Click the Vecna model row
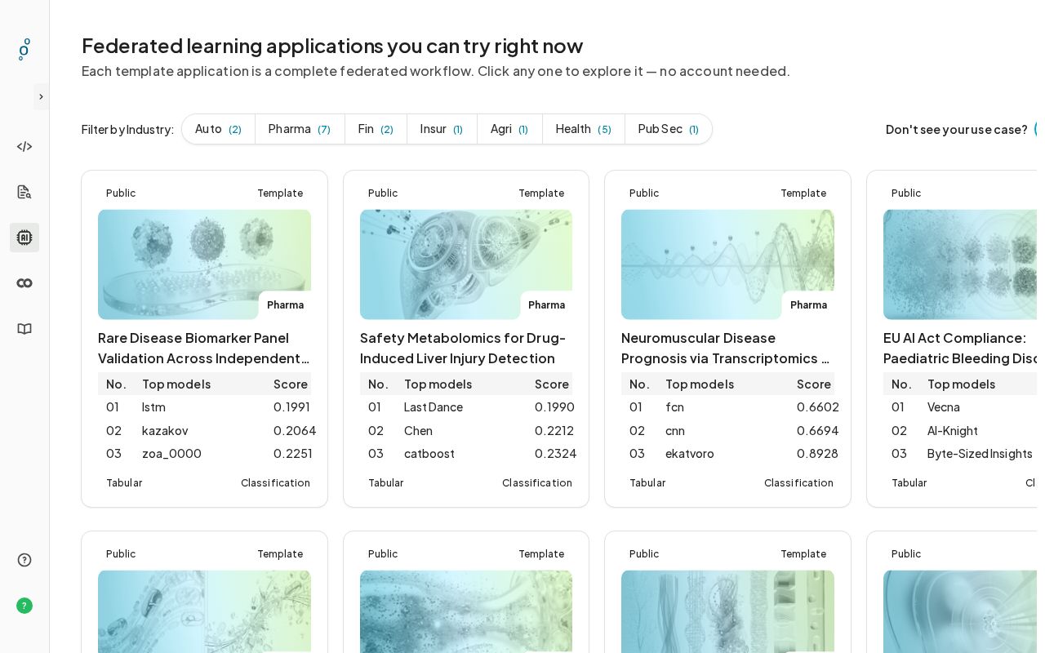Screen dimensions: 1045x653 coord(960,407)
